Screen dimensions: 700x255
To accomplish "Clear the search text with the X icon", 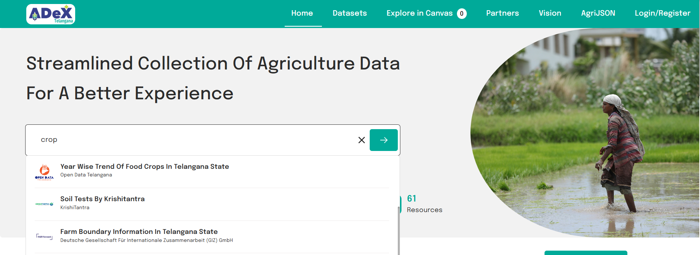I will tap(361, 140).
